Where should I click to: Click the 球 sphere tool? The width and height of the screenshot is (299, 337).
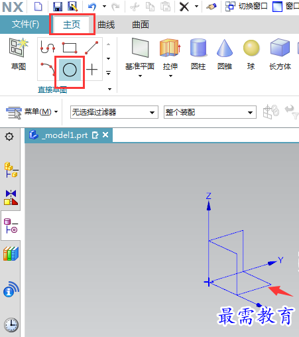tap(251, 54)
